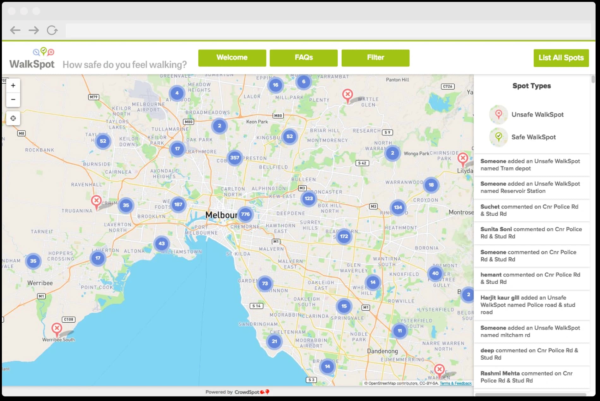The width and height of the screenshot is (600, 401).
Task: Open the 187 cluster near Footscray
Action: click(178, 205)
